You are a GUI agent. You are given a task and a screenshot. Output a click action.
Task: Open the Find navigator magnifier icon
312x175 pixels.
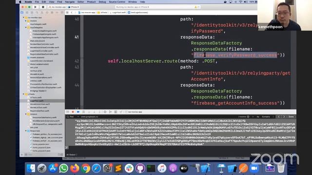point(37,13)
